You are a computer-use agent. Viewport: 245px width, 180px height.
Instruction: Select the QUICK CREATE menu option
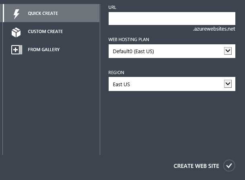(51, 13)
